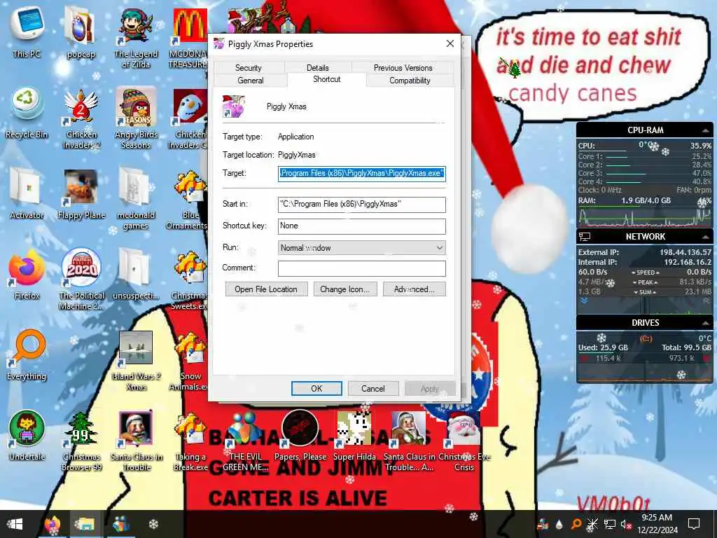Select the Island Wars 2 Xmas icon
This screenshot has width=717, height=538.
[135, 361]
